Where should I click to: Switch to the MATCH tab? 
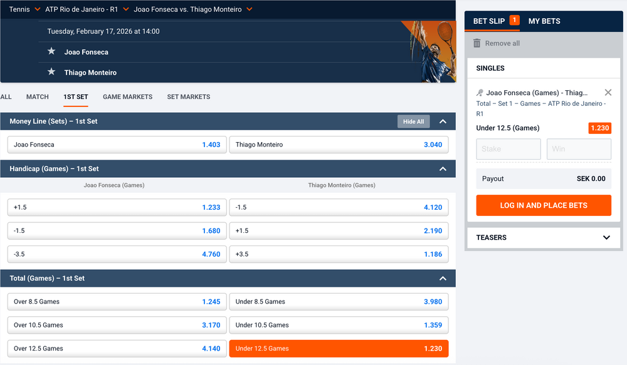click(x=37, y=96)
